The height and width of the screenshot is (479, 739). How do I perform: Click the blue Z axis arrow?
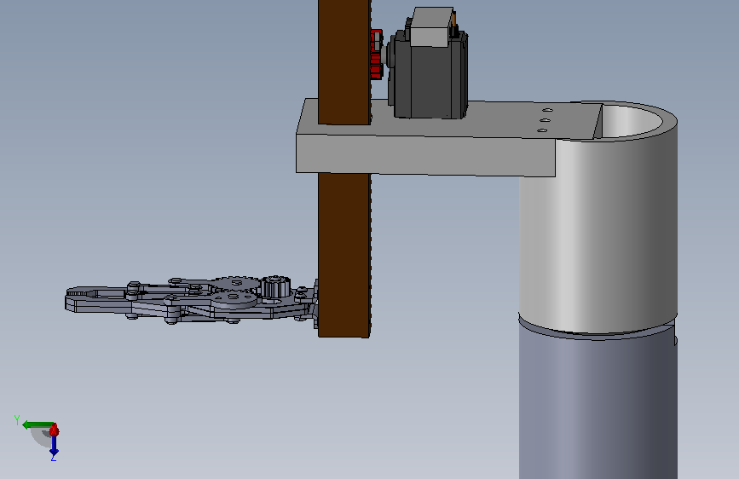pyautogui.click(x=55, y=446)
